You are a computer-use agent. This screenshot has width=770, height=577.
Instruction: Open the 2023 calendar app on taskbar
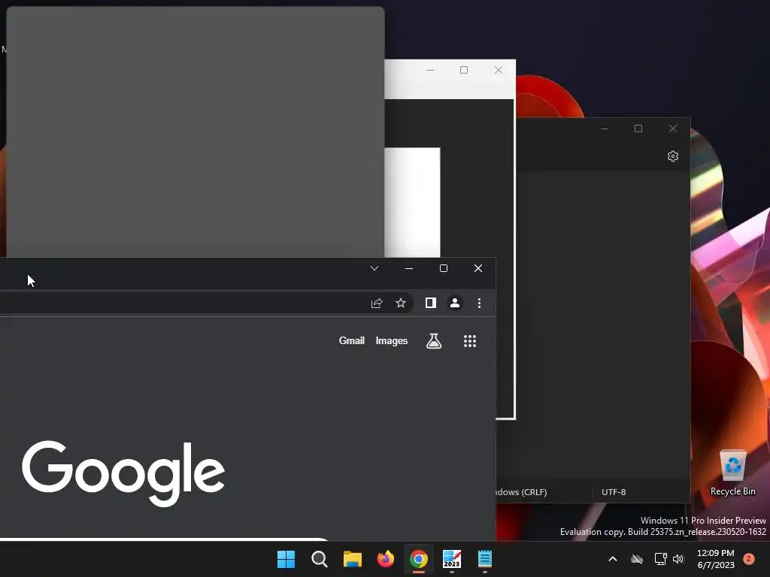(x=452, y=559)
